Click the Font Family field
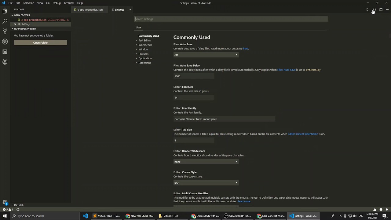This screenshot has height=220, width=391. [224, 119]
